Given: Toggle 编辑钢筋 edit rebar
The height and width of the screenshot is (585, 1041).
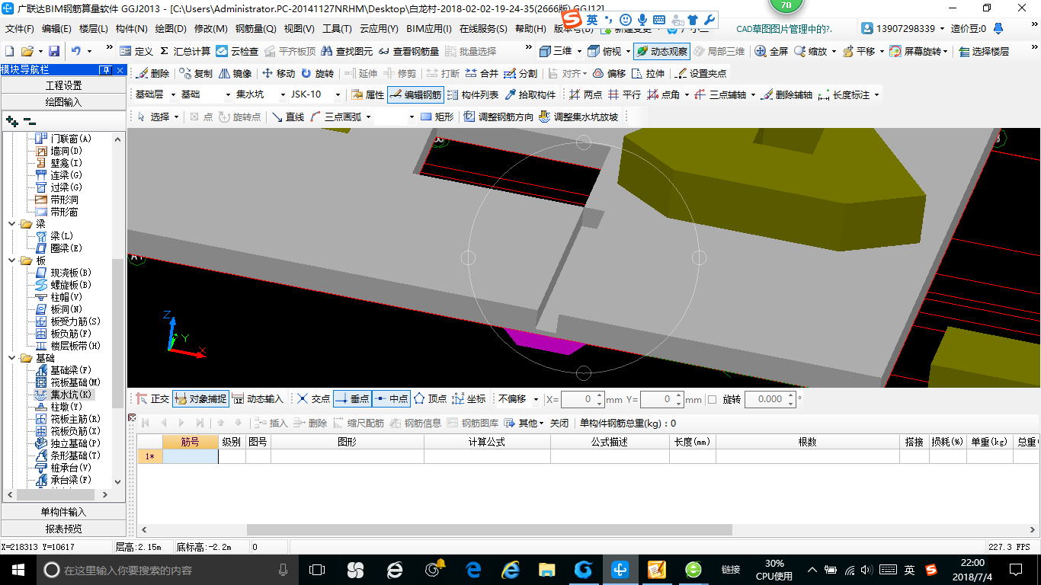Looking at the screenshot, I should [415, 95].
